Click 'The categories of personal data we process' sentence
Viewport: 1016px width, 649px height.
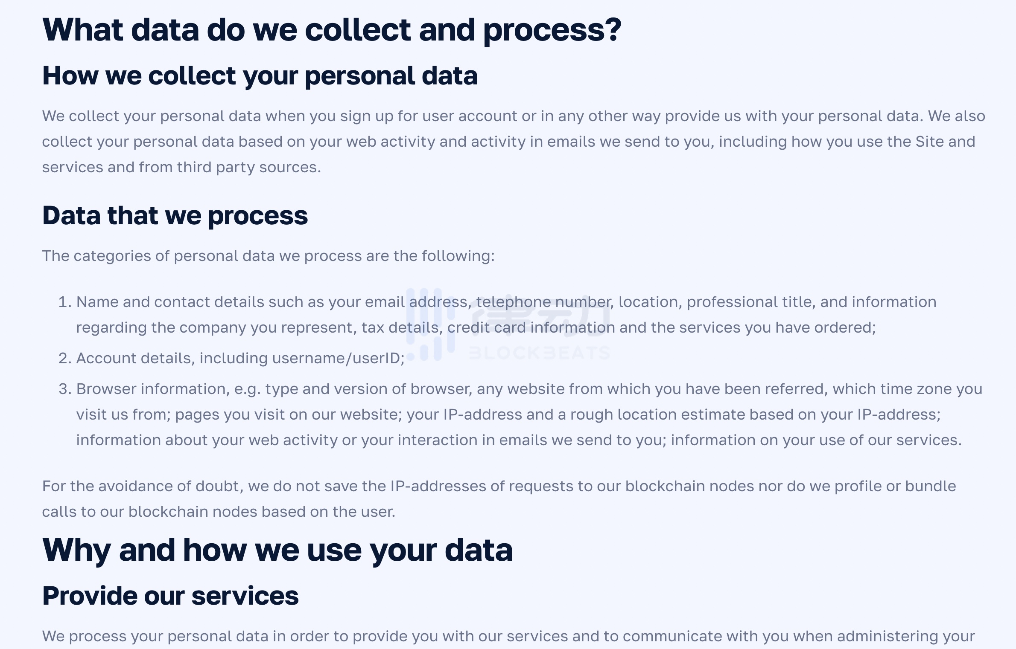pyautogui.click(x=268, y=256)
